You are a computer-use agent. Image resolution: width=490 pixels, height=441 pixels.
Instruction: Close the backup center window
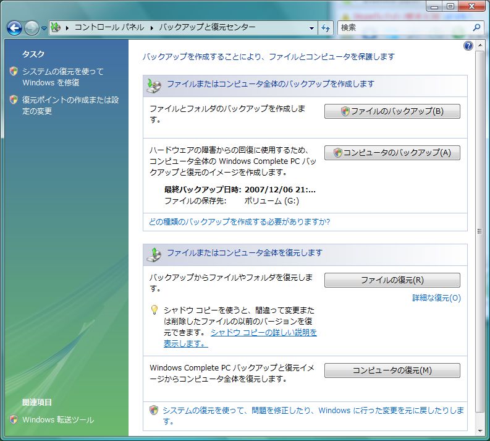tap(471, 7)
